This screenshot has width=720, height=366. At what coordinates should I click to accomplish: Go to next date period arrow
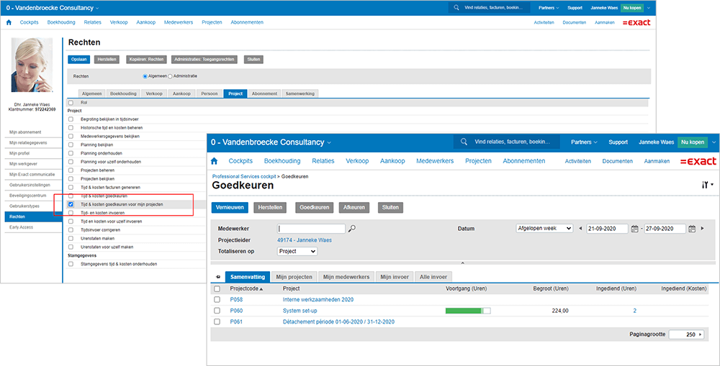click(702, 229)
